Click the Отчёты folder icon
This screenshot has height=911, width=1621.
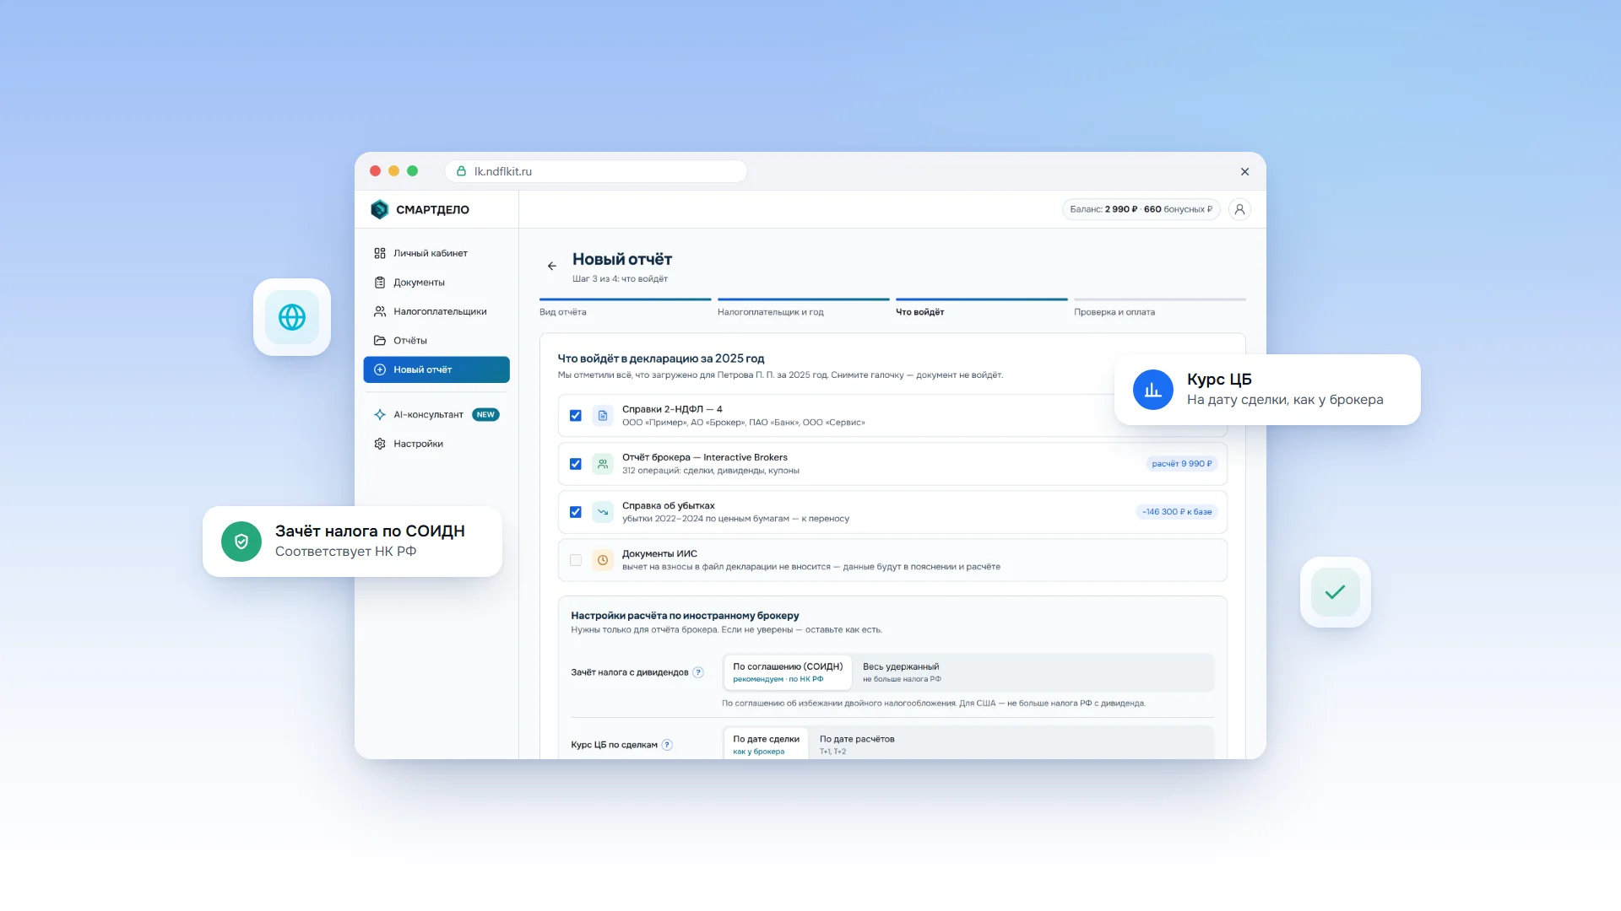tap(380, 341)
